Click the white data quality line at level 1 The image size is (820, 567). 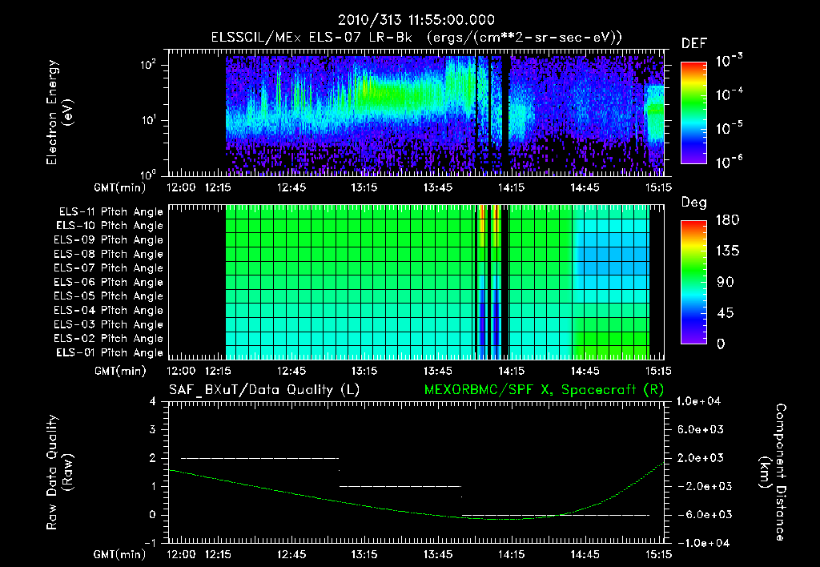pos(400,486)
